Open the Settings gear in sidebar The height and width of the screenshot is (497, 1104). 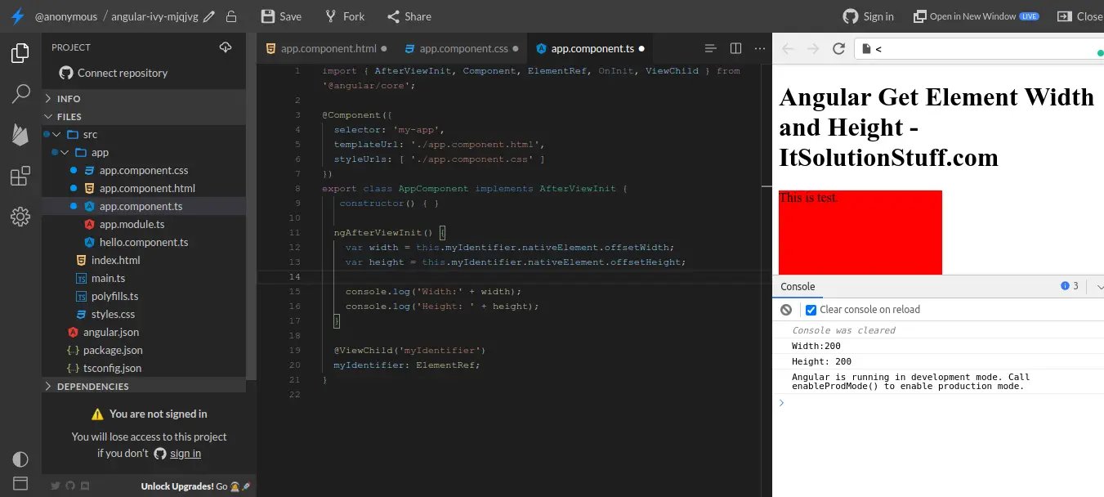point(20,217)
